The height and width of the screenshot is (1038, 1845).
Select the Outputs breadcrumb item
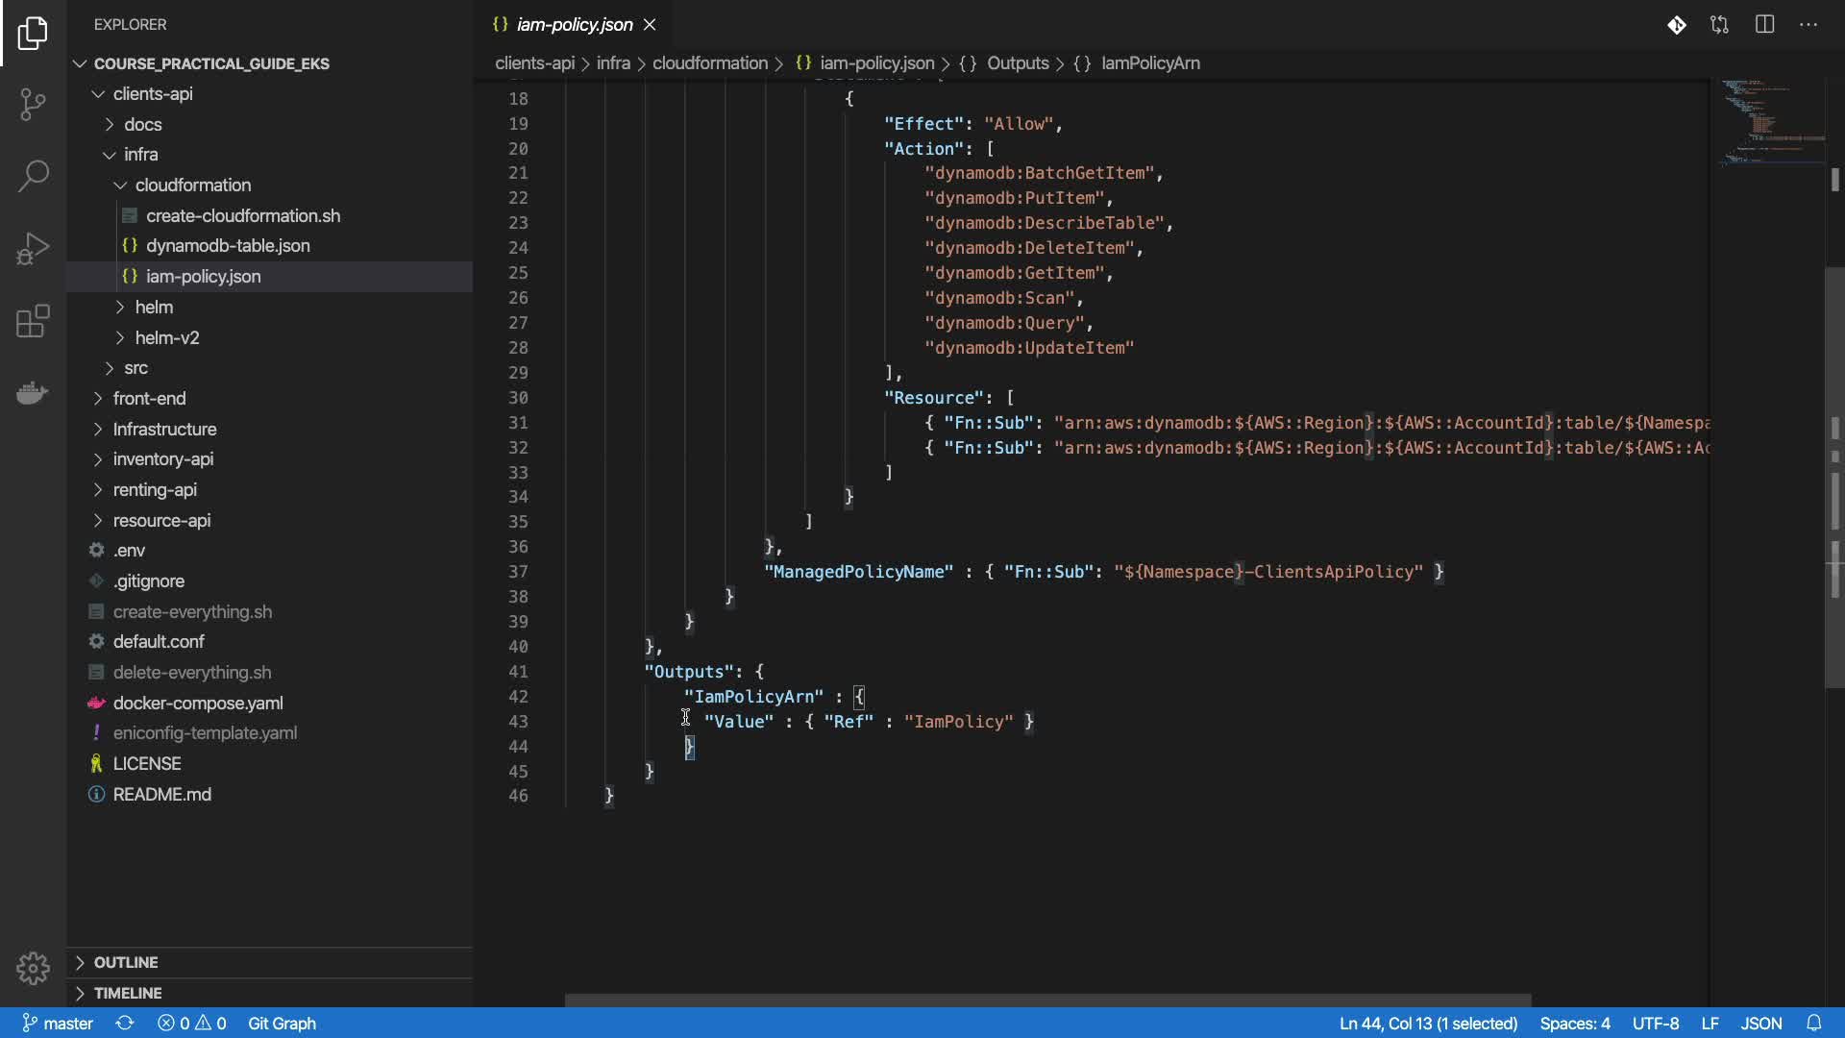1017,63
